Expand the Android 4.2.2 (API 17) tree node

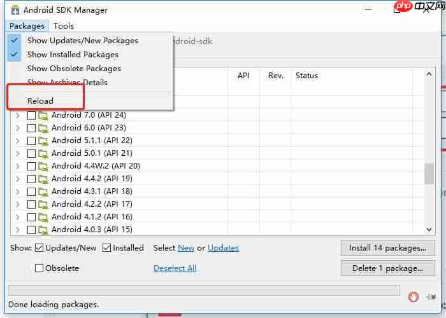point(18,204)
